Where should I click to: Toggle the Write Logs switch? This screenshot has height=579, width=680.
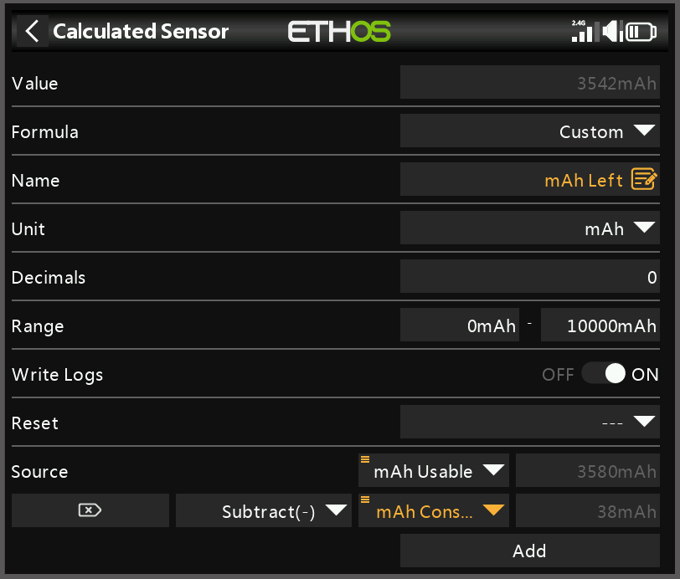tap(604, 373)
